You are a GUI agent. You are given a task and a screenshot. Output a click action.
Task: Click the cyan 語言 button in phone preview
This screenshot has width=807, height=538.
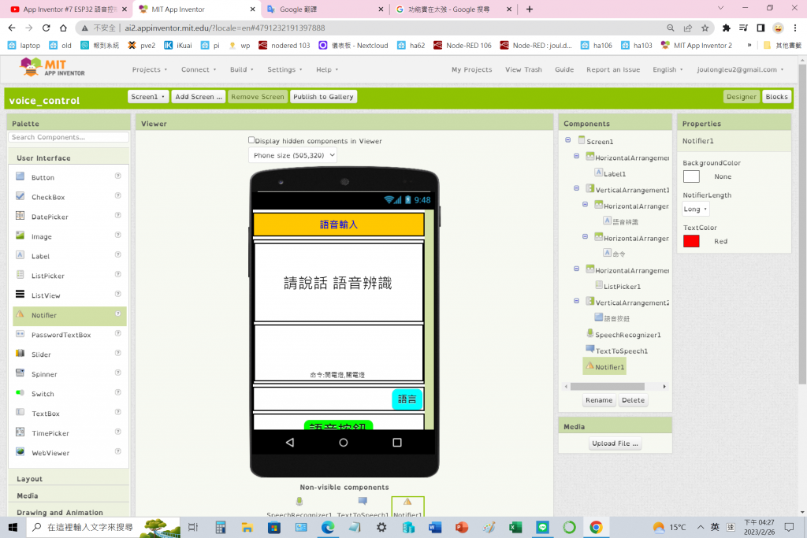click(x=407, y=399)
